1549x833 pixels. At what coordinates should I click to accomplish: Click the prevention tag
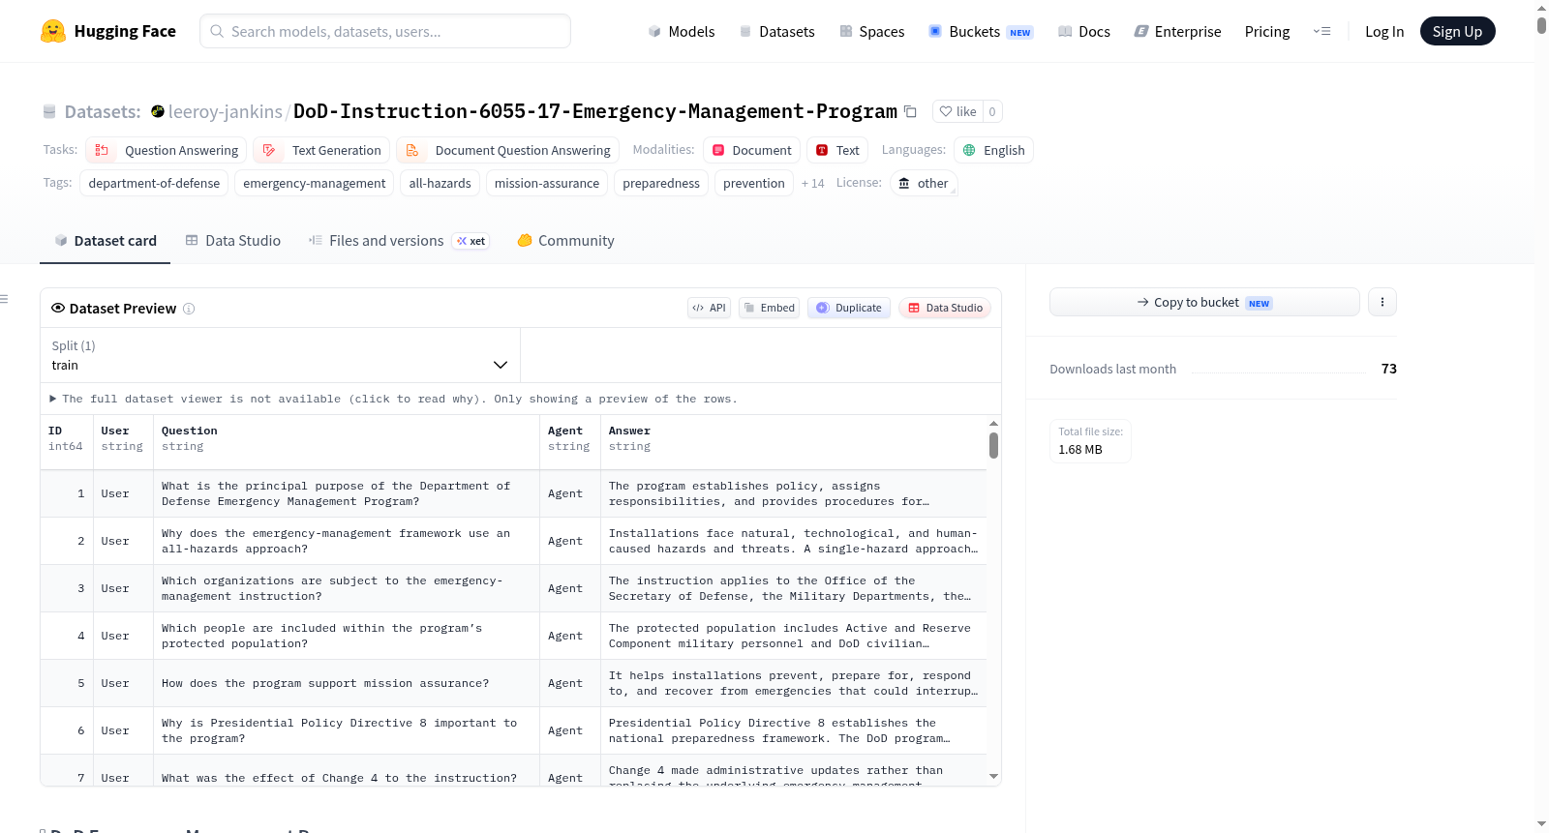pyautogui.click(x=754, y=183)
